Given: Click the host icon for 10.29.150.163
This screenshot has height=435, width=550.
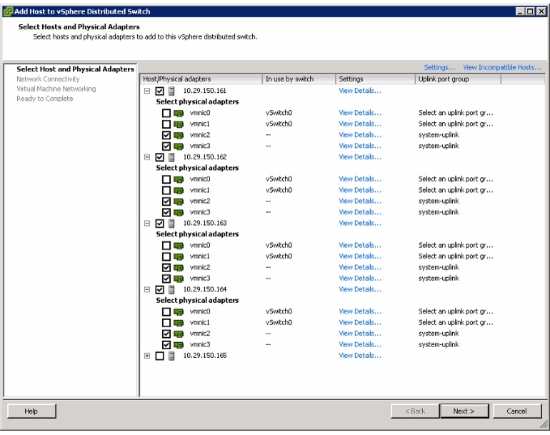Looking at the screenshot, I should pyautogui.click(x=171, y=224).
